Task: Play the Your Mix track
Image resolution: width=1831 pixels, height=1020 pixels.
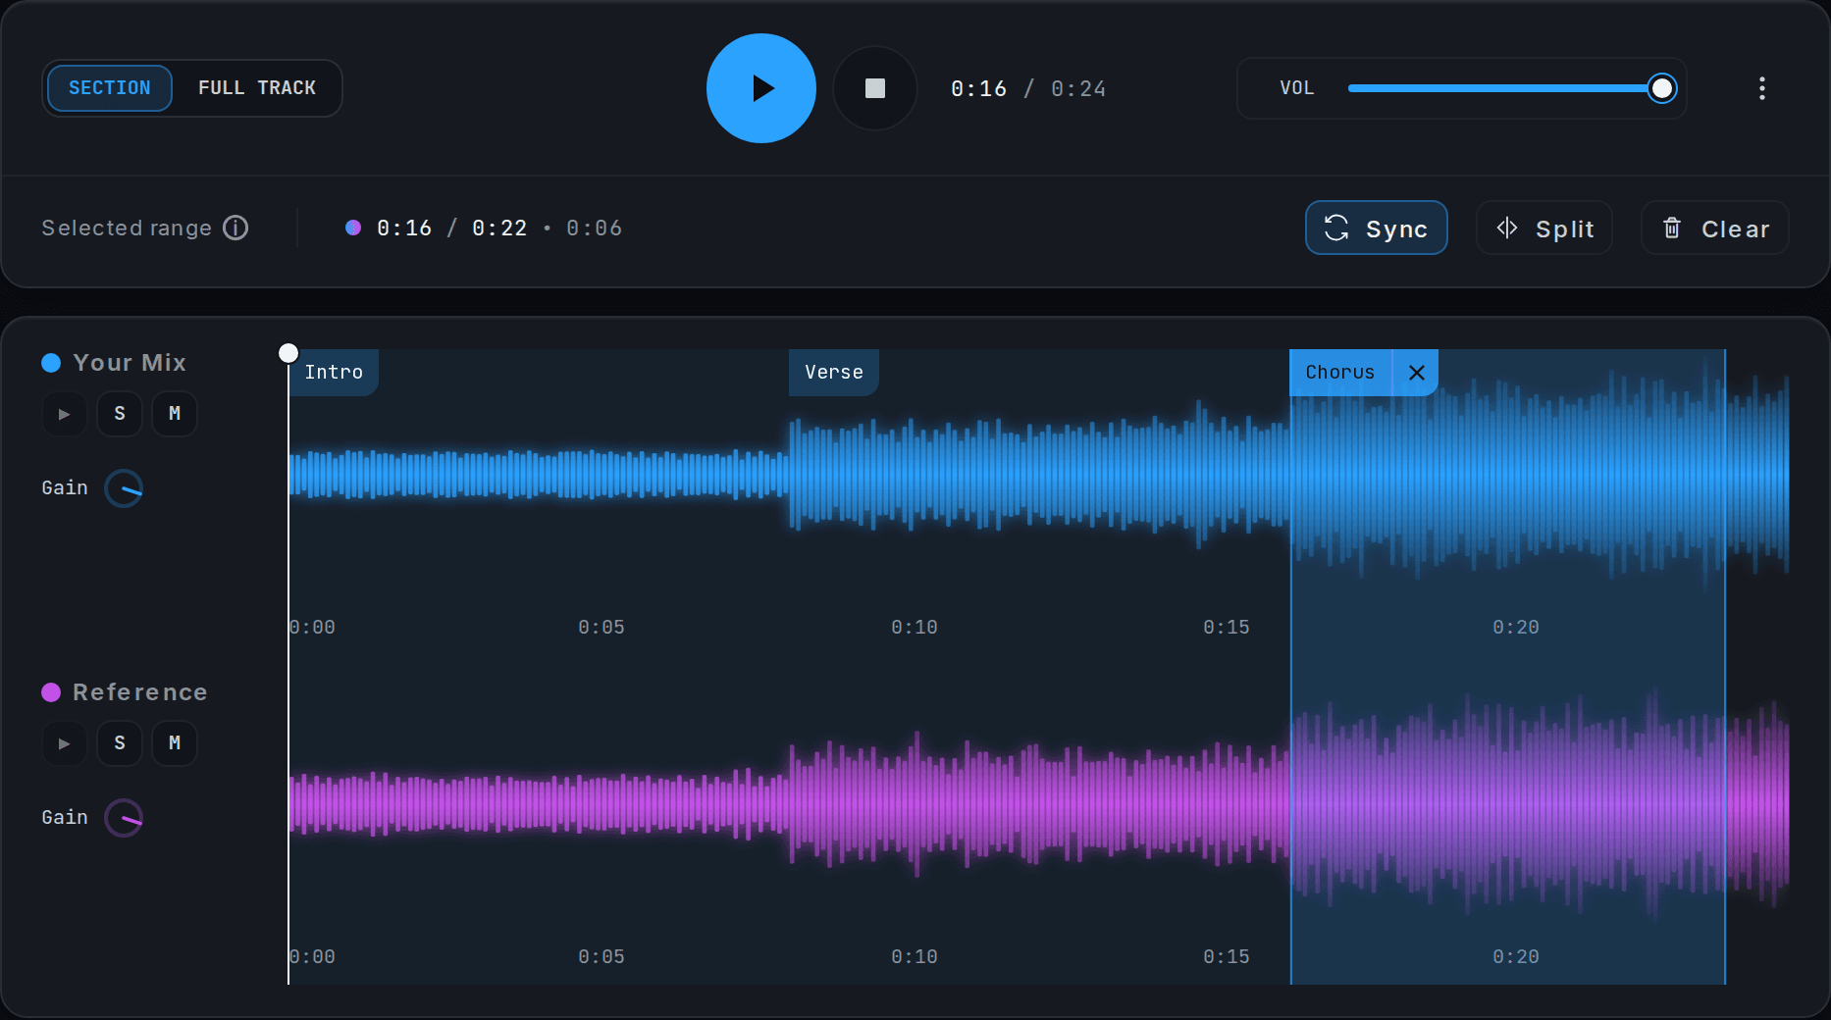Action: point(65,414)
